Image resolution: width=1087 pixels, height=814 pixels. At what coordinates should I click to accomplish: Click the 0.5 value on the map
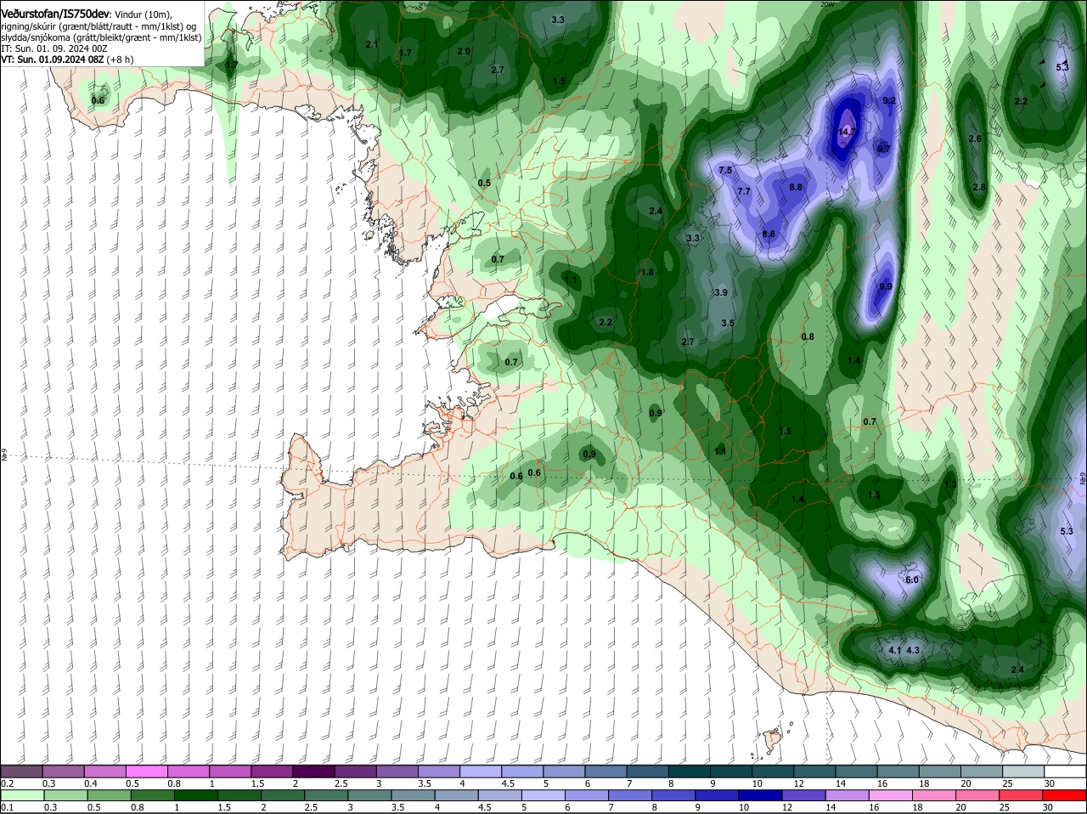(x=484, y=183)
